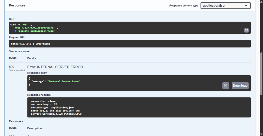Click the "Response headers" label
The image size is (263, 136).
click(39, 95)
